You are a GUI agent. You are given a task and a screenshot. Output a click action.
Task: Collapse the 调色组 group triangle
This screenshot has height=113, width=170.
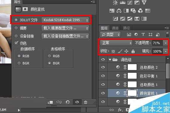[x=110, y=60]
